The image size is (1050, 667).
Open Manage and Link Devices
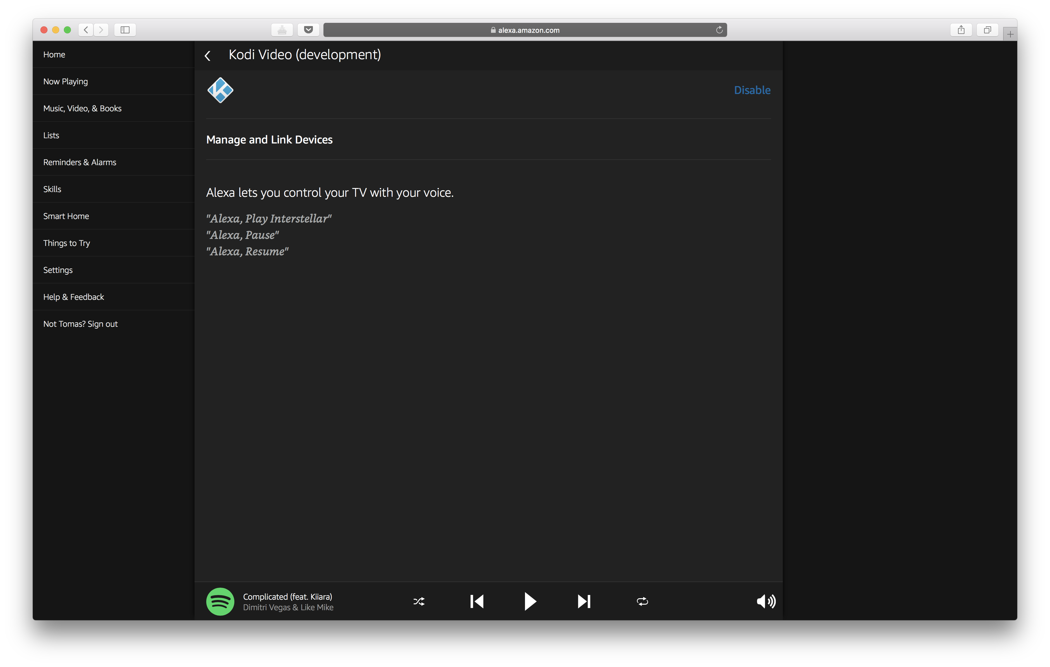[x=270, y=139]
